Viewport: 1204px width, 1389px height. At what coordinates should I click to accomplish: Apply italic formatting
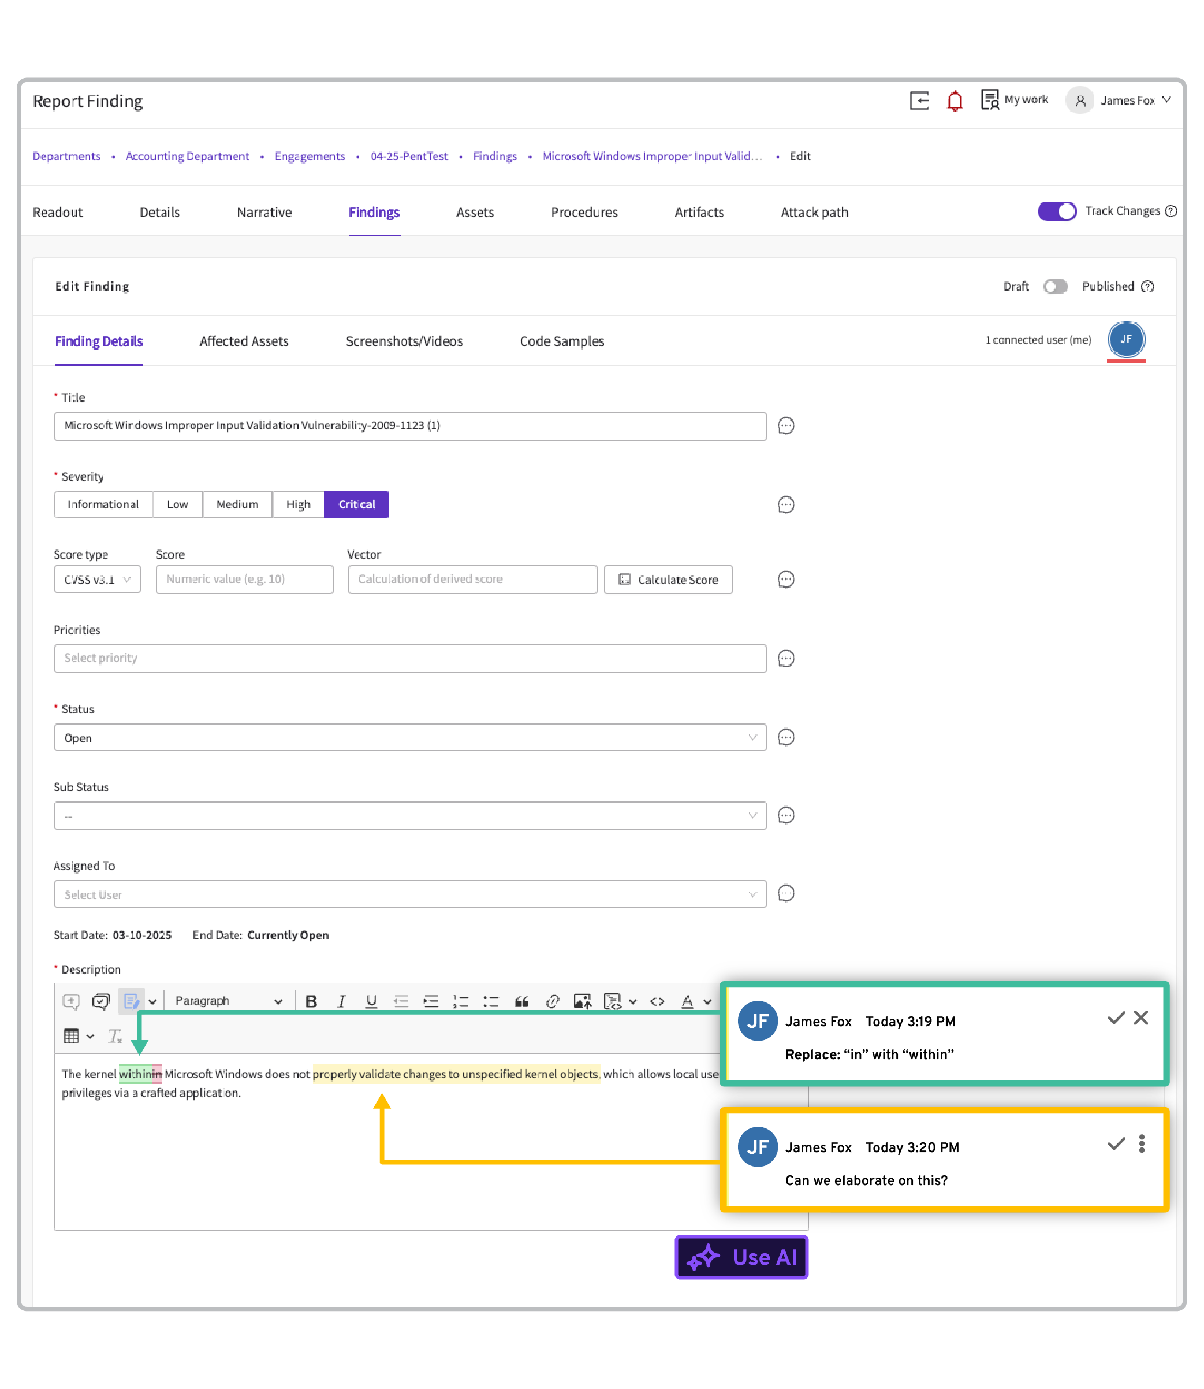point(341,1001)
